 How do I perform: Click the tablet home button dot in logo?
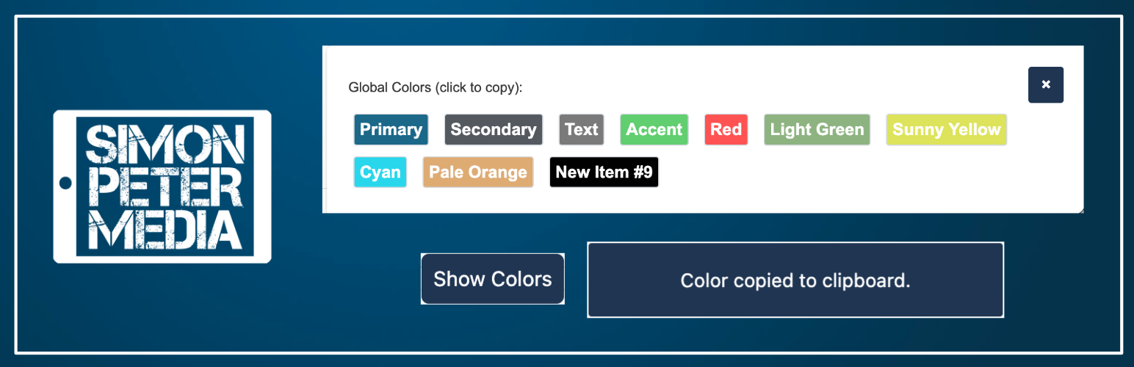65,183
